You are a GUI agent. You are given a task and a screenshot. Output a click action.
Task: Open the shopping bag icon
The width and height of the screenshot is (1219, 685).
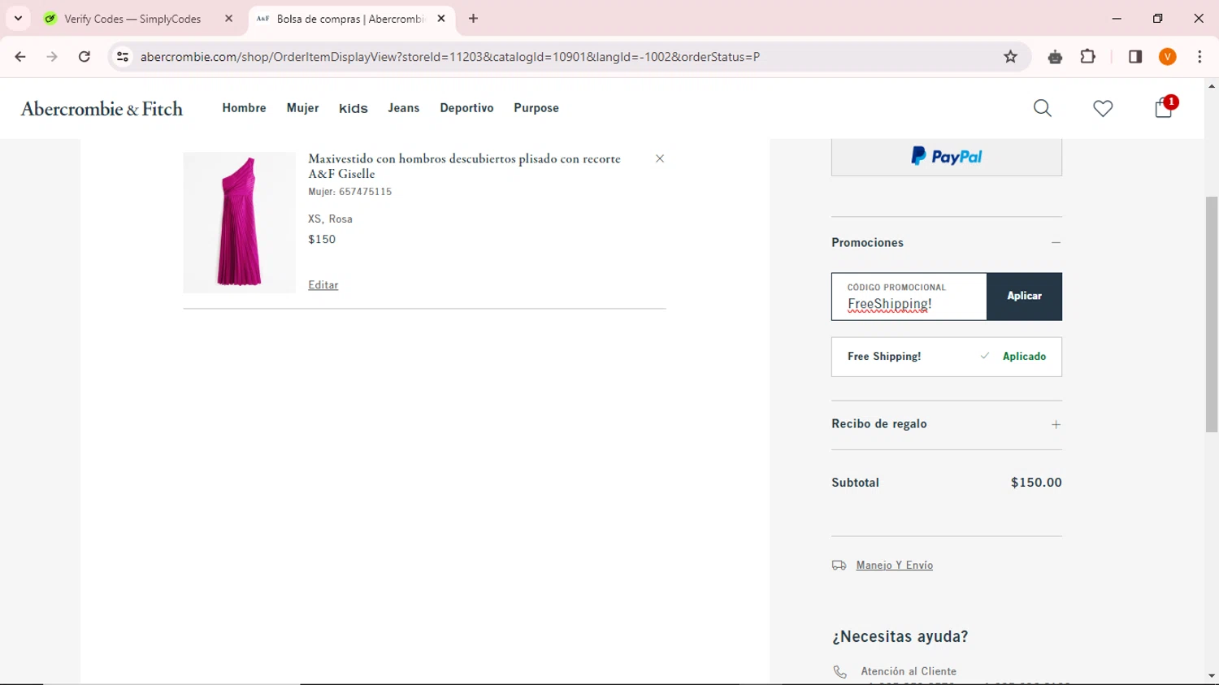point(1164,108)
